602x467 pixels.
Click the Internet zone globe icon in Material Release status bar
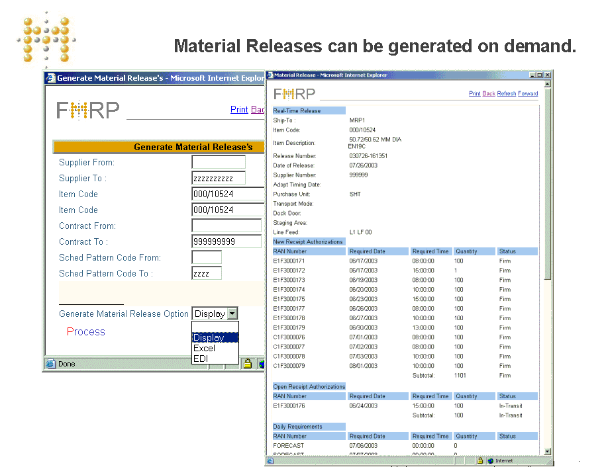pos(490,460)
